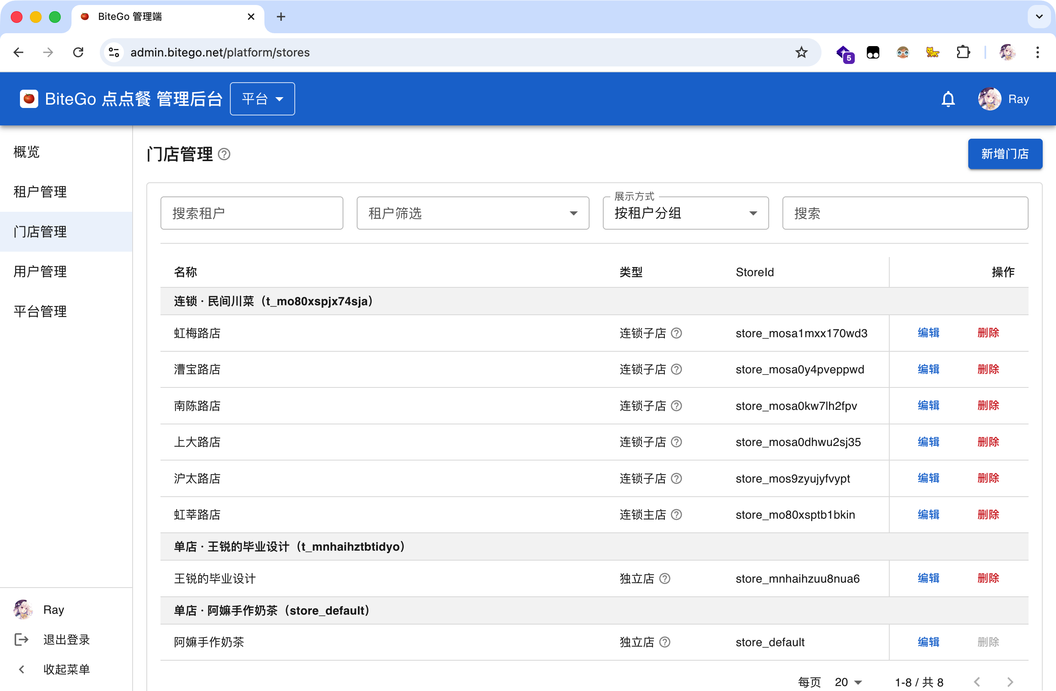Click Ray avatar in the top header

pyautogui.click(x=989, y=99)
